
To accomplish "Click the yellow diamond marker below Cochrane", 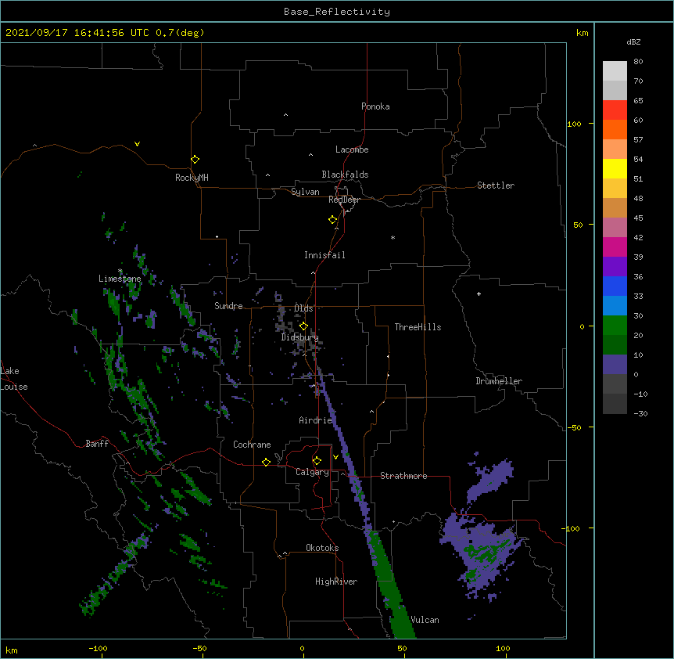I will point(266,462).
